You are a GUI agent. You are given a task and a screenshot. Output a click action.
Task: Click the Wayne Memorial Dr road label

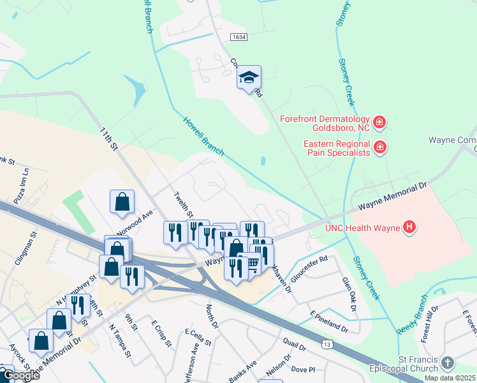pos(392,196)
